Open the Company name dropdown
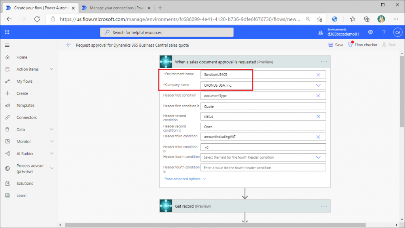 coord(318,85)
